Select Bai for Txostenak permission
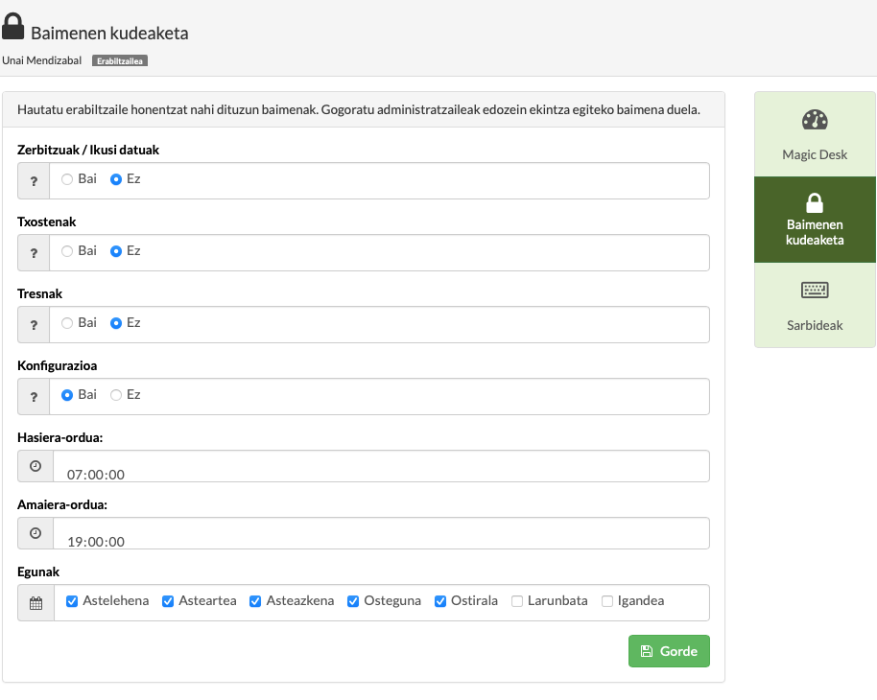The image size is (877, 700). point(67,251)
